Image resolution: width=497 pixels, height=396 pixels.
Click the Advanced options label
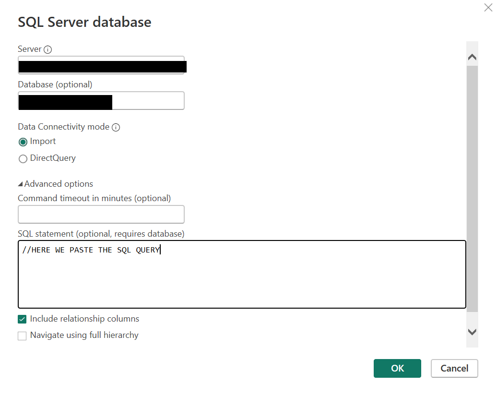tap(59, 184)
